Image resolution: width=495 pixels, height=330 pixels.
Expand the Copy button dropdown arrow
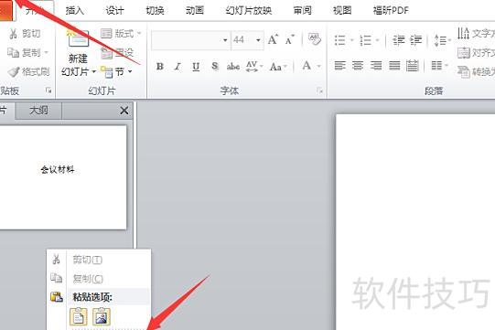[x=47, y=52]
